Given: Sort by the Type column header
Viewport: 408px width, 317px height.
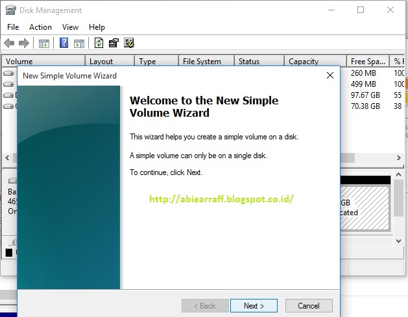Looking at the screenshot, I should (156, 62).
